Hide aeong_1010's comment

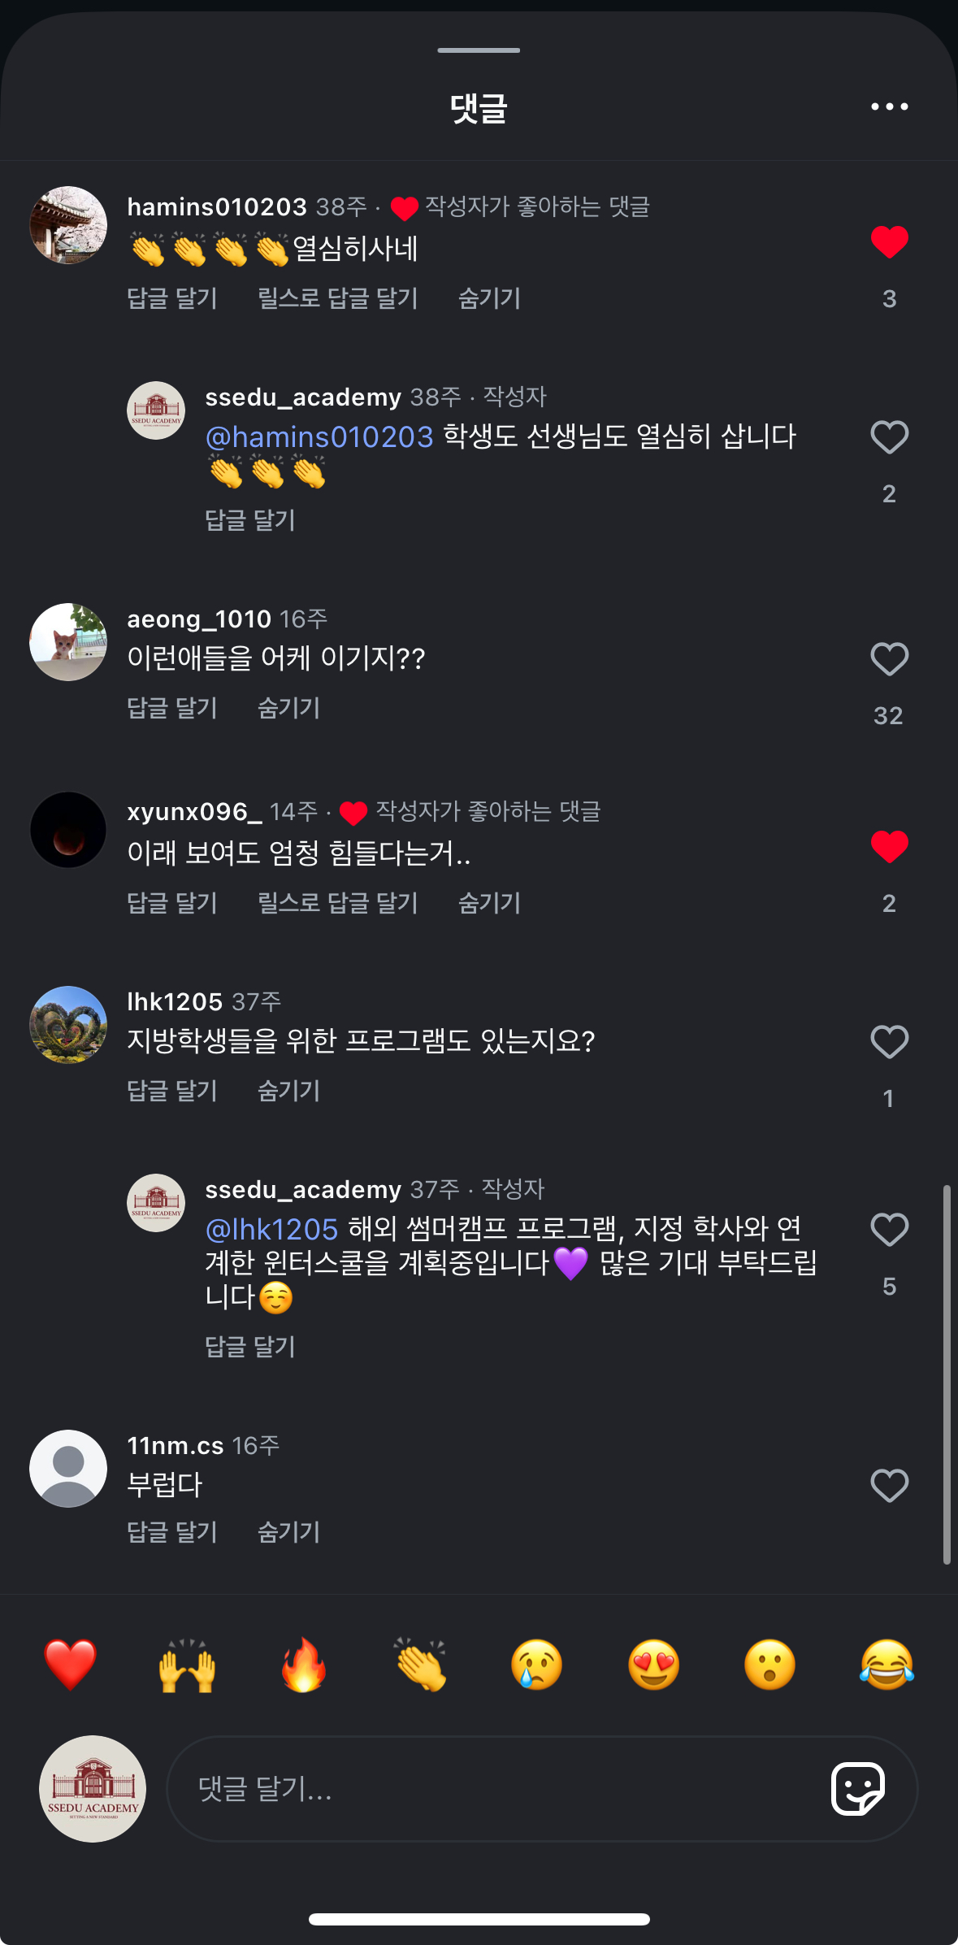pos(288,708)
